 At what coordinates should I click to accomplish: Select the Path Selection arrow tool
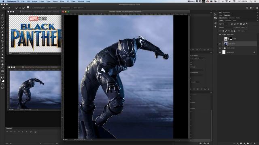coord(2,54)
